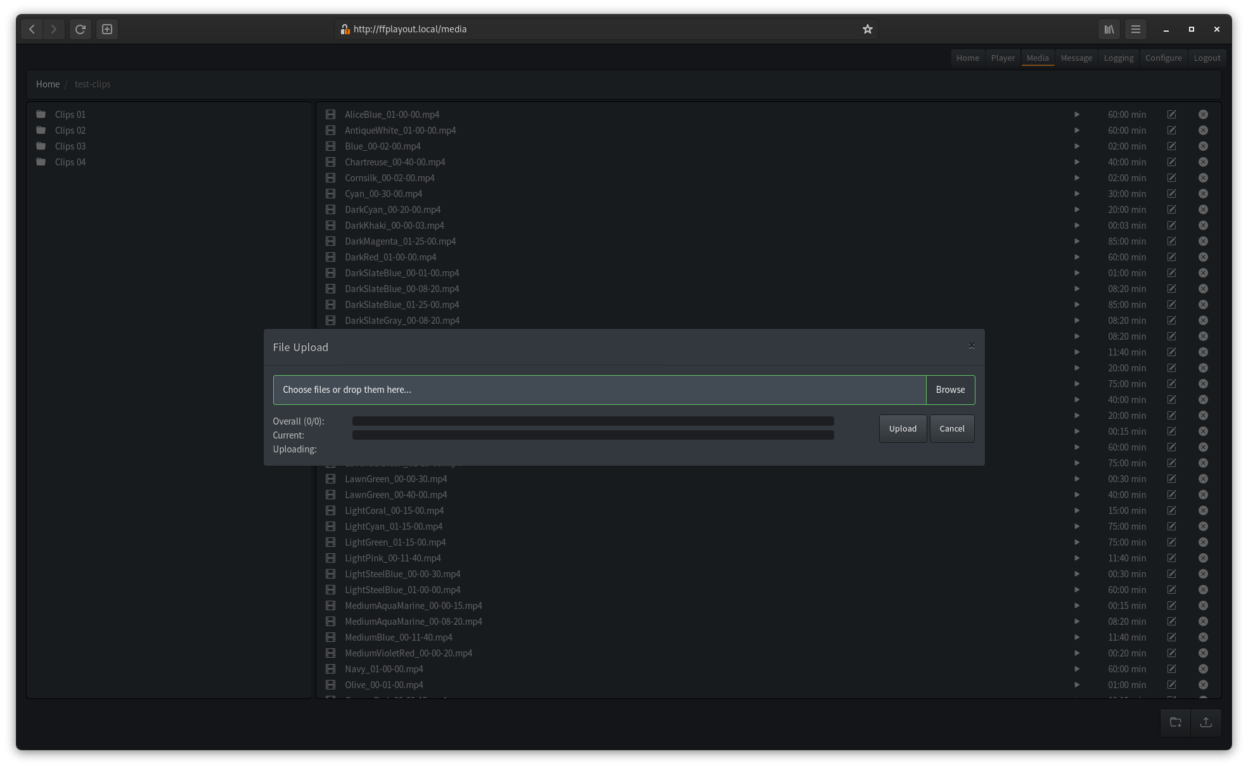Delete Blue_00-02-00.mp4 using its remove icon
This screenshot has width=1248, height=768.
coord(1203,146)
